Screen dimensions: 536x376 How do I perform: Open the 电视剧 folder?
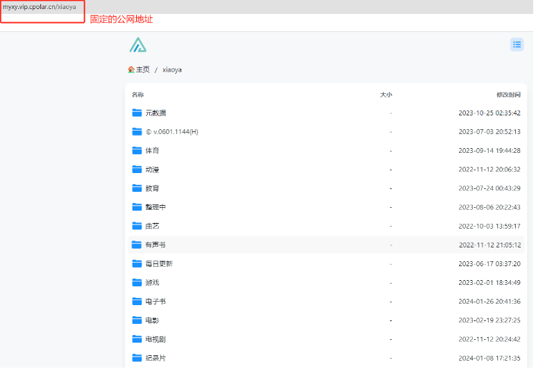[x=156, y=339]
